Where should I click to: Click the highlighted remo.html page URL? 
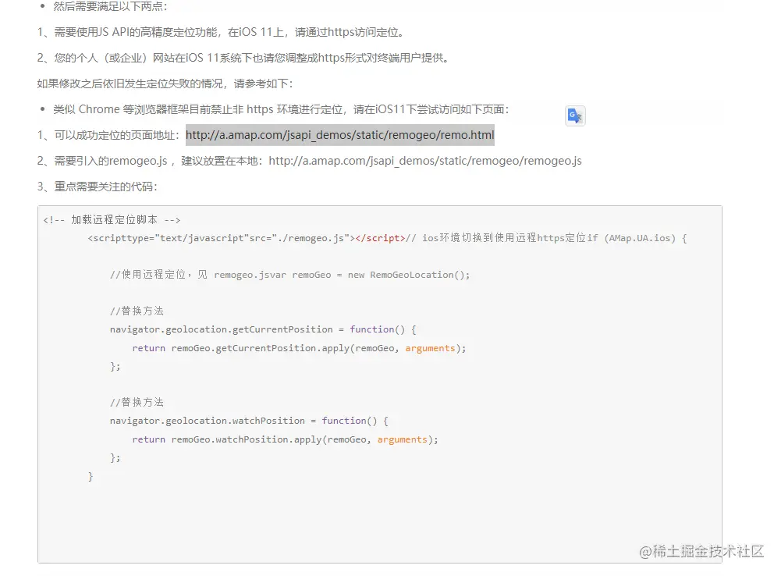point(339,135)
